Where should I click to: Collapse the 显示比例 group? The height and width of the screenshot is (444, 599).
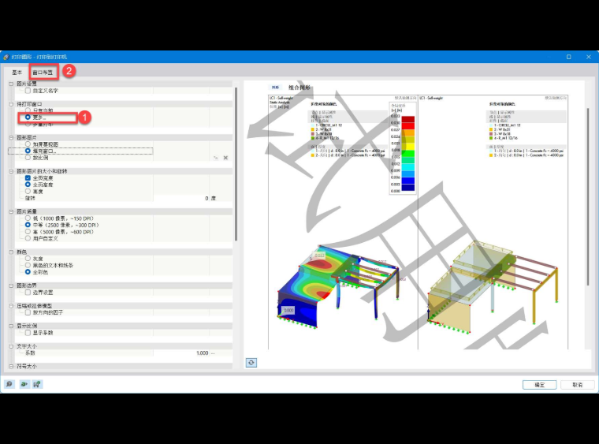point(11,326)
